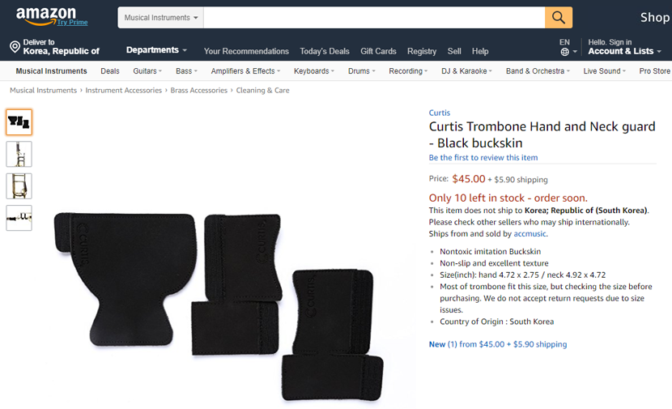The width and height of the screenshot is (672, 409).
Task: Open the Gift Cards menu item
Action: pyautogui.click(x=378, y=51)
